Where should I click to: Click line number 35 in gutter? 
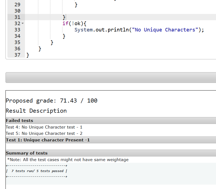tap(17, 42)
